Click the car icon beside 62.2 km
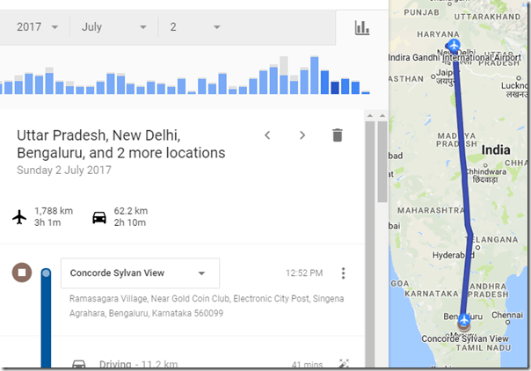 (99, 216)
